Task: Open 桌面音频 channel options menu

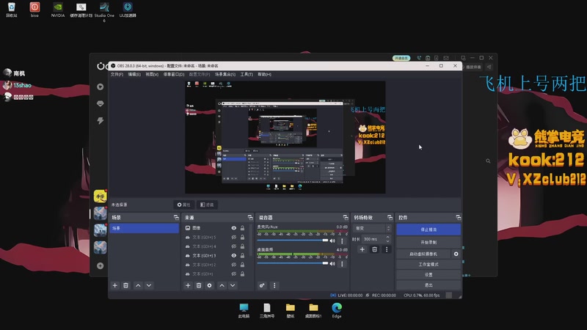Action: pos(342,264)
